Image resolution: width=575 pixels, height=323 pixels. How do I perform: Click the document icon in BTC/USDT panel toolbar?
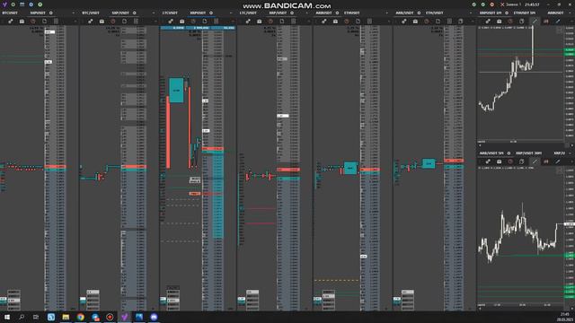pos(124,22)
